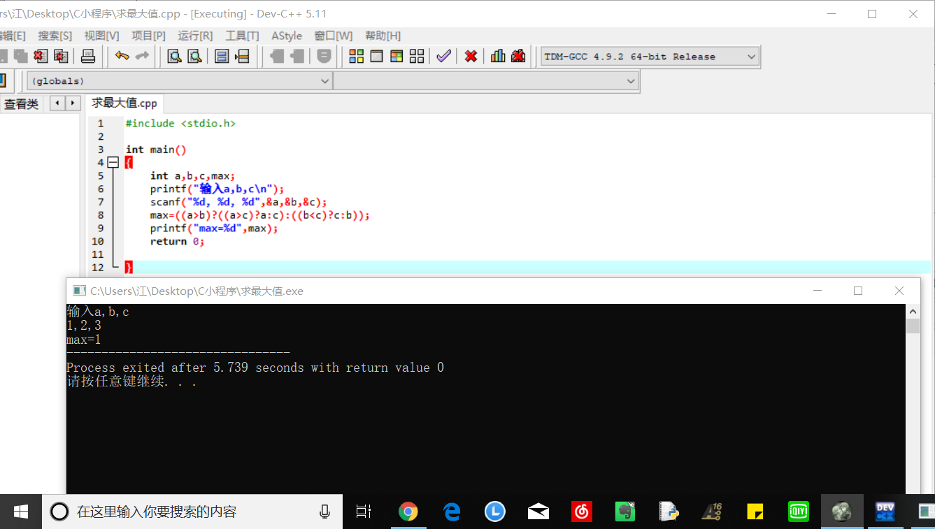Image resolution: width=935 pixels, height=529 pixels.
Task: Open the Mail envelope taskbar icon
Action: pyautogui.click(x=538, y=512)
